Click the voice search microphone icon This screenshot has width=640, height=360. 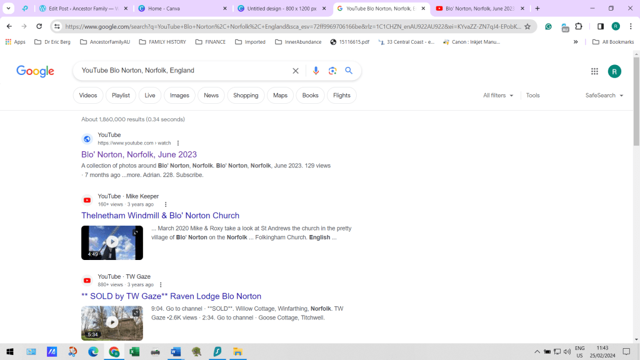316,71
